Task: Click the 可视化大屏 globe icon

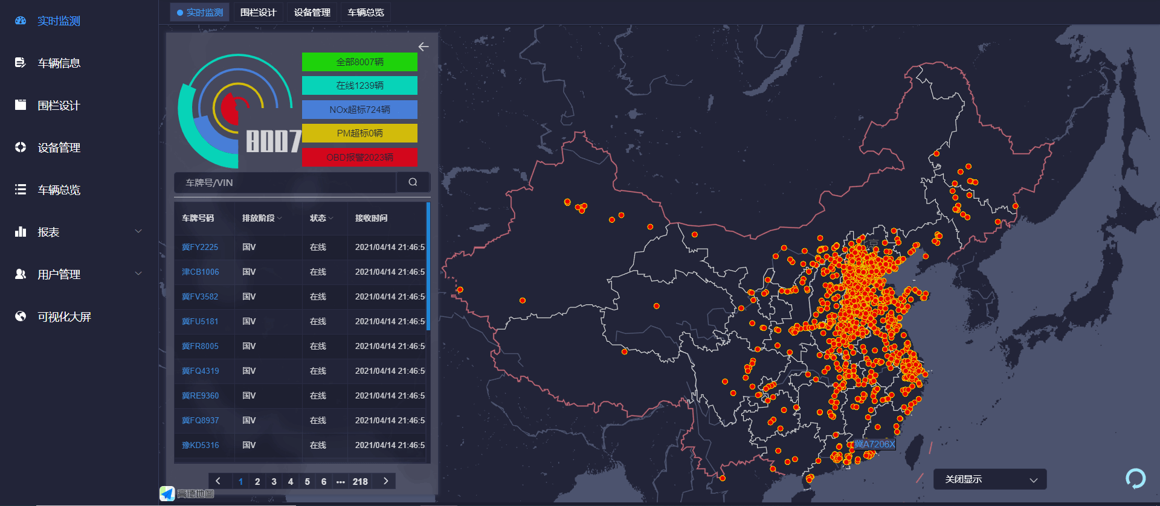Action: [21, 316]
